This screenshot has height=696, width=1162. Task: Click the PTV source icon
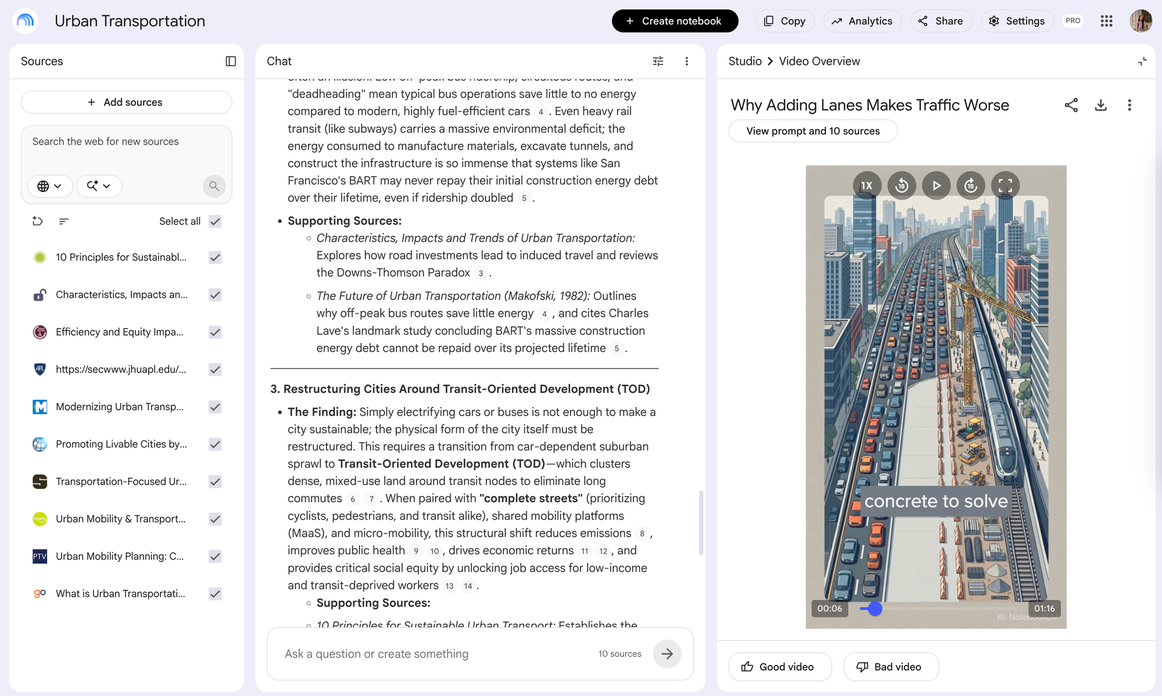pos(40,556)
